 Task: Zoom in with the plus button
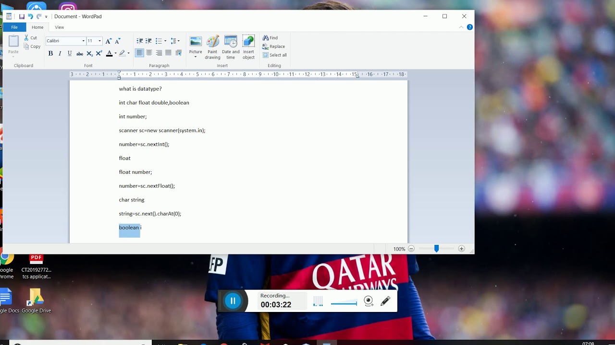coord(461,249)
